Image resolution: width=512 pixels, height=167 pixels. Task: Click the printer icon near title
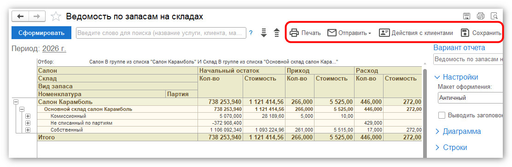pyautogui.click(x=481, y=16)
